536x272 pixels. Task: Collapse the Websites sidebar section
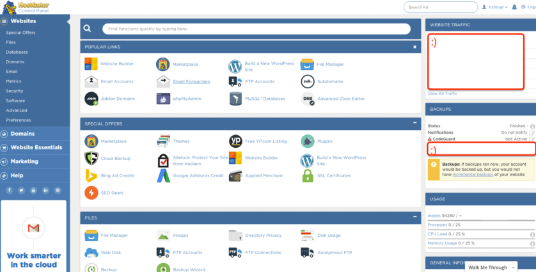tap(35, 21)
